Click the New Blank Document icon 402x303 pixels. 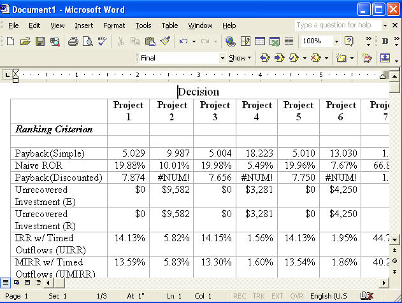tap(10, 41)
